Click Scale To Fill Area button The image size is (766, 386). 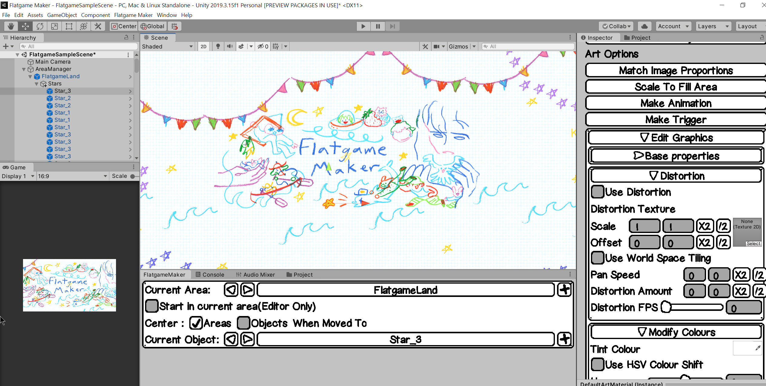(x=676, y=87)
